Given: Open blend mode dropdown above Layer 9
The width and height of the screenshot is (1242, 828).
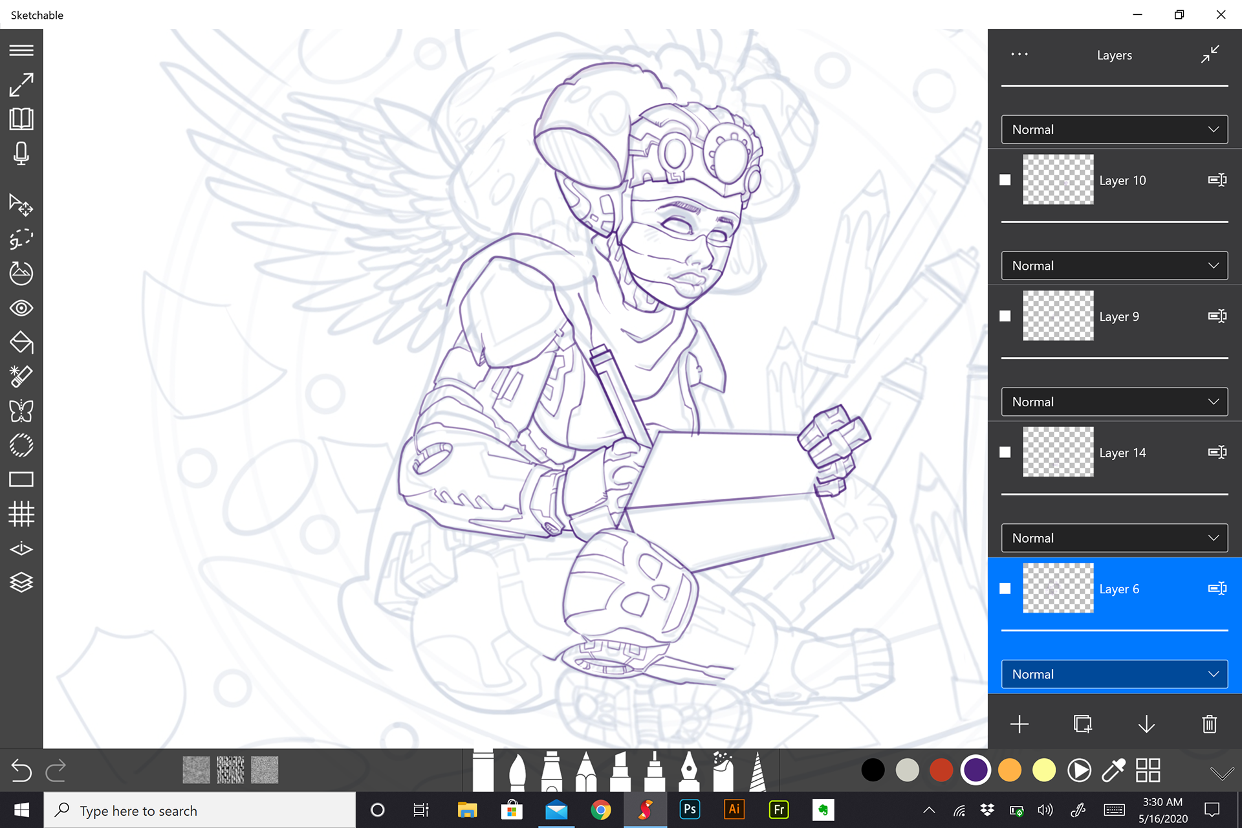Looking at the screenshot, I should (x=1115, y=266).
